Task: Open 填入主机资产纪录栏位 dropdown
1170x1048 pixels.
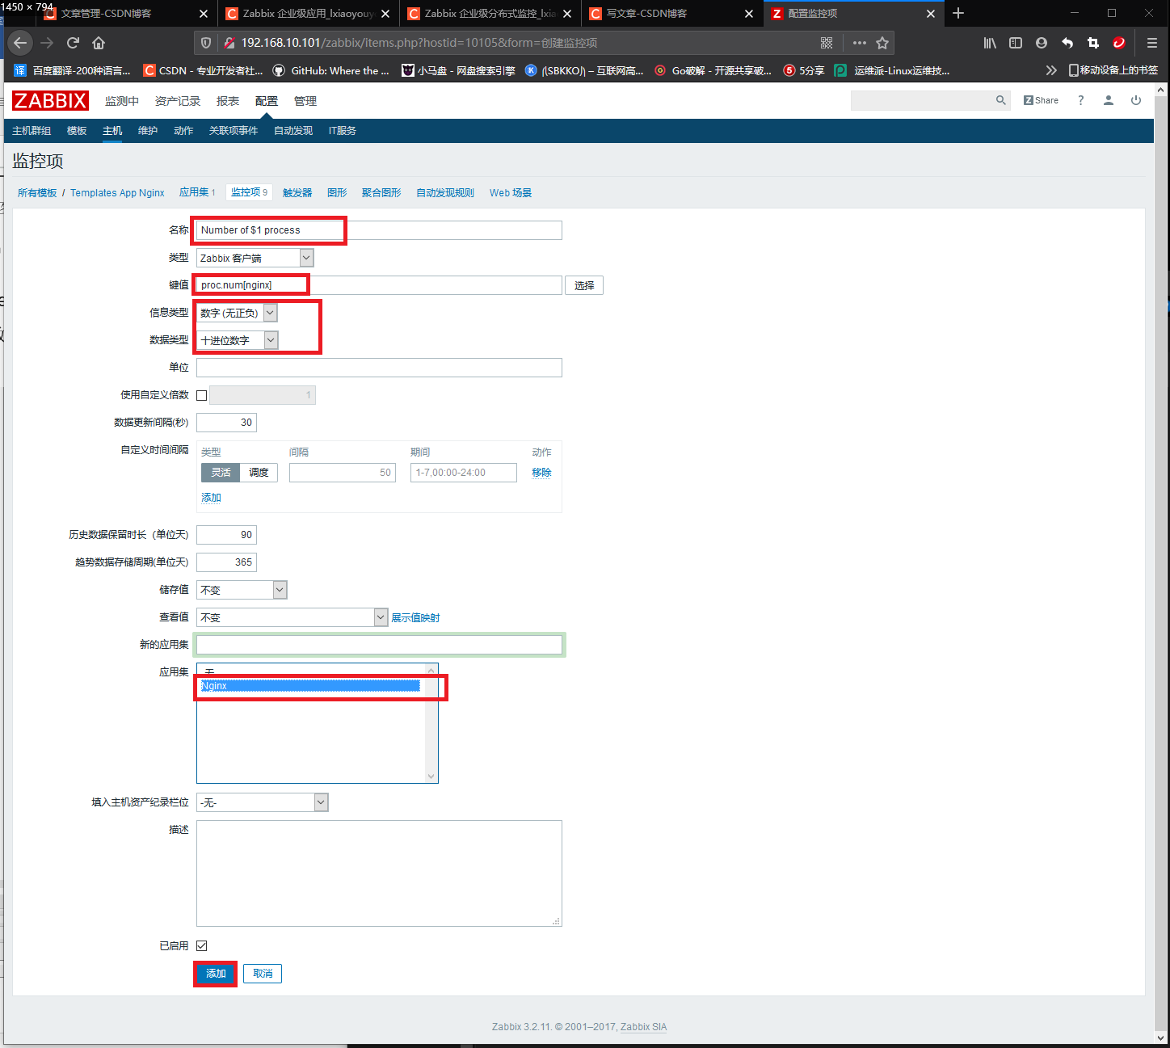Action: click(263, 802)
